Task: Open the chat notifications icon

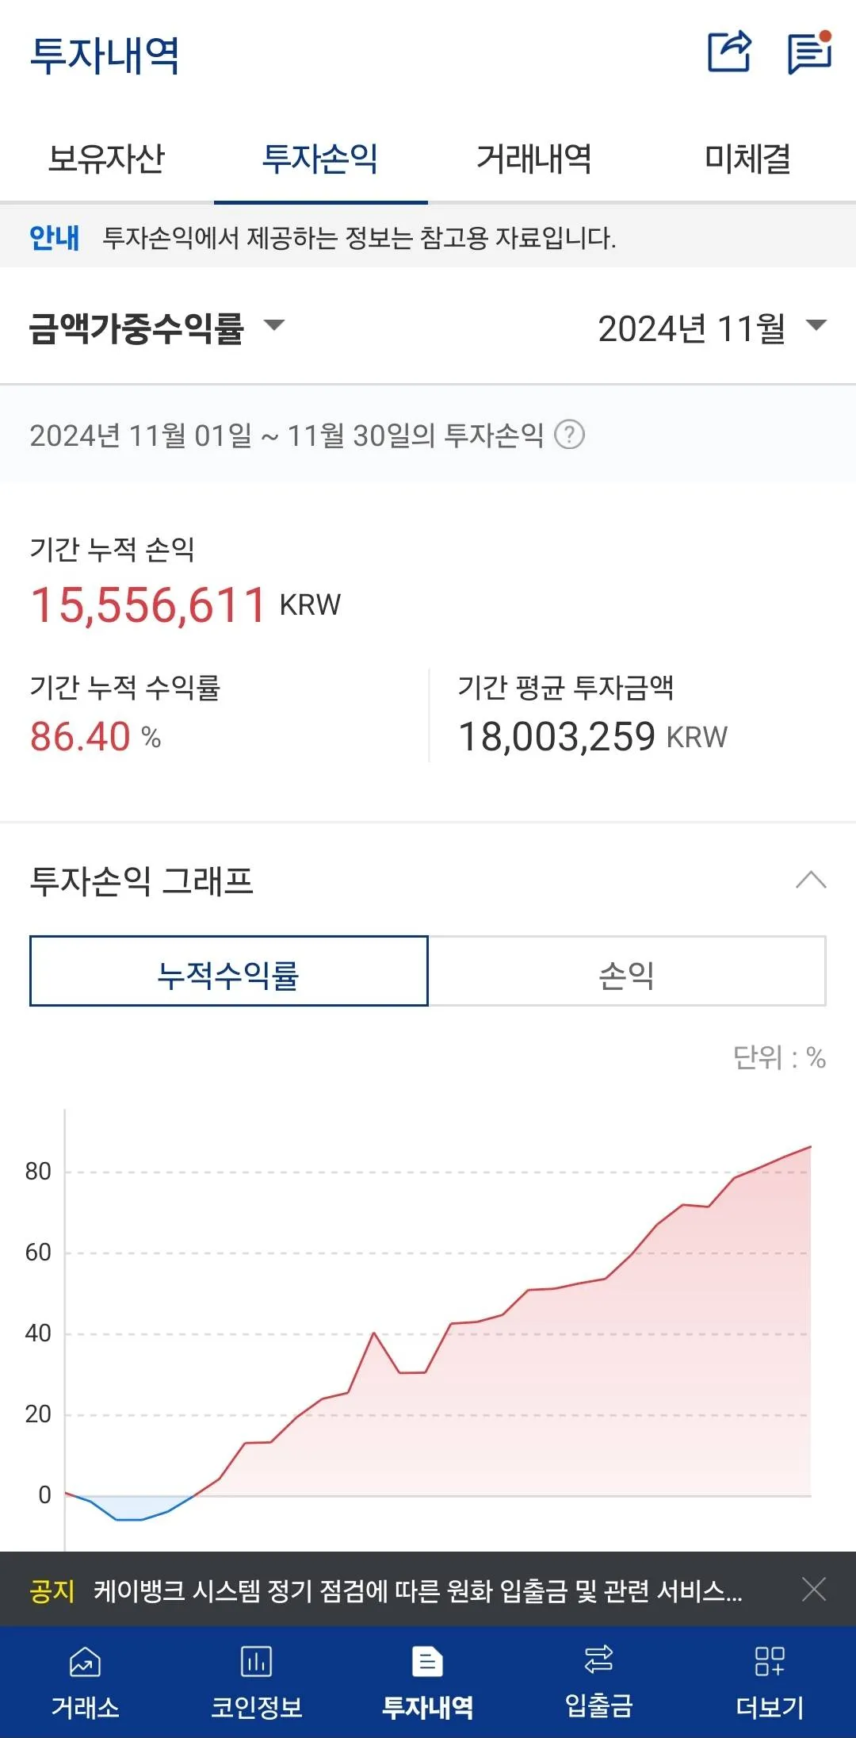Action: pos(808,52)
